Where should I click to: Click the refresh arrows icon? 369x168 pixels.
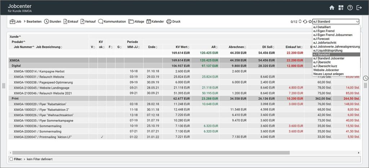(x=305, y=22)
